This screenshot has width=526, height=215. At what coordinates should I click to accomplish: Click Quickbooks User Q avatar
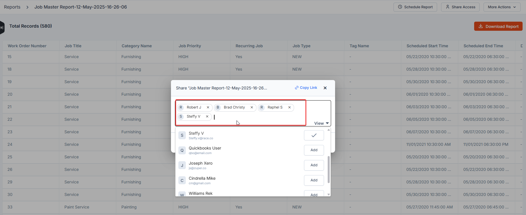pos(182,150)
